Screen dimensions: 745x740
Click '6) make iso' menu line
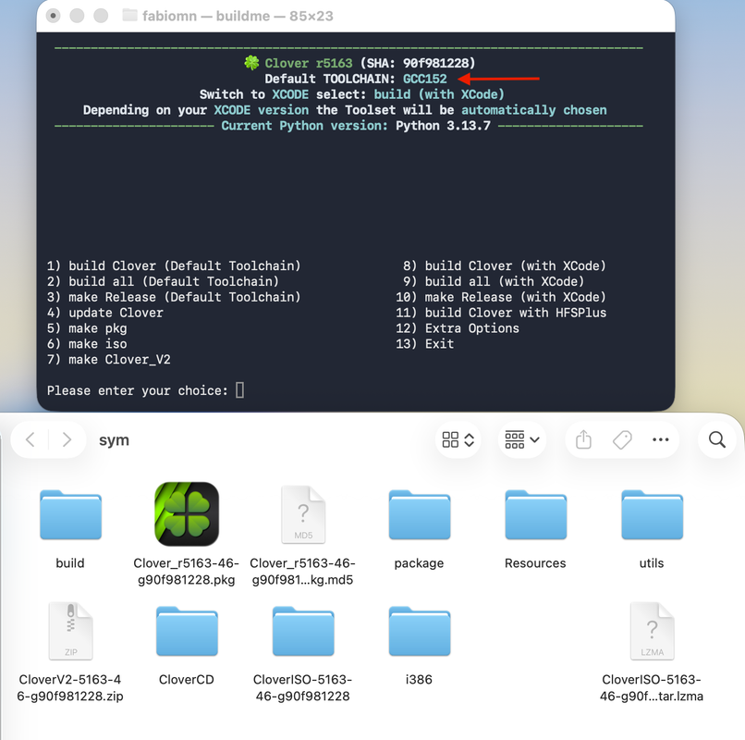(x=87, y=344)
